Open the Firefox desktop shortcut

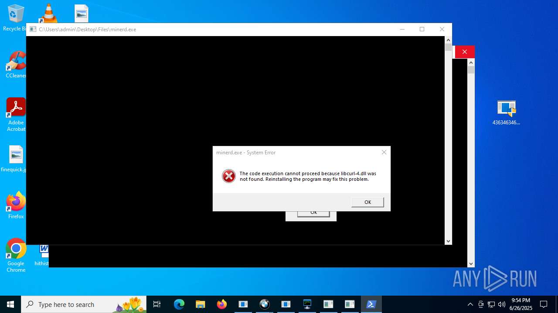[16, 205]
